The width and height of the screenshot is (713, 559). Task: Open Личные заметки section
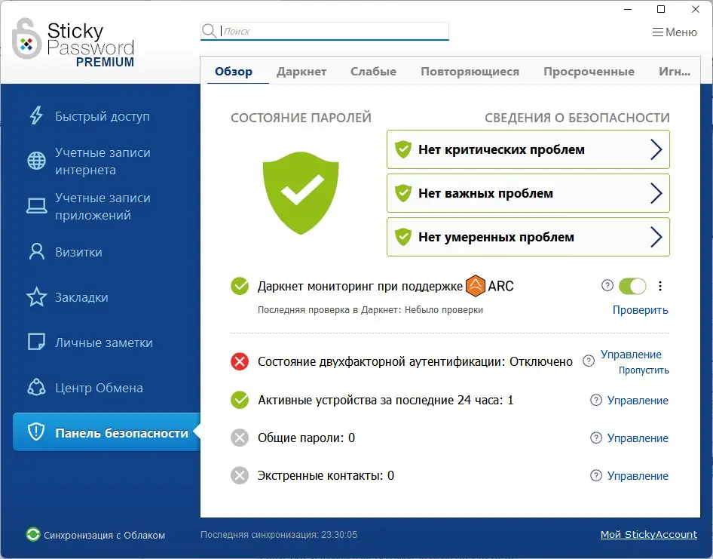click(x=103, y=342)
